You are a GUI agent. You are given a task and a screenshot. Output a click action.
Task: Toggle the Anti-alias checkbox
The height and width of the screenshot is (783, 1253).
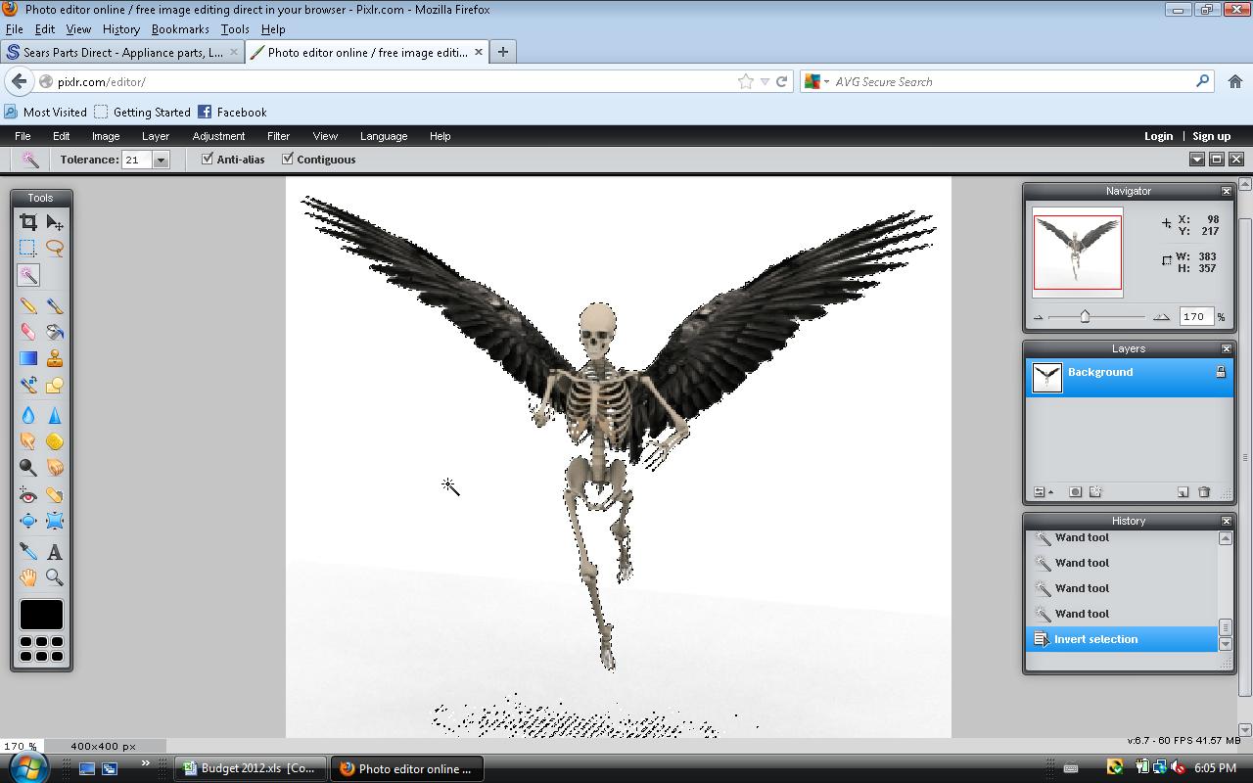pos(208,159)
